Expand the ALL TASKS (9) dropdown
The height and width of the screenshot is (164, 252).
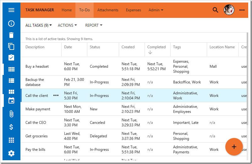click(x=38, y=25)
